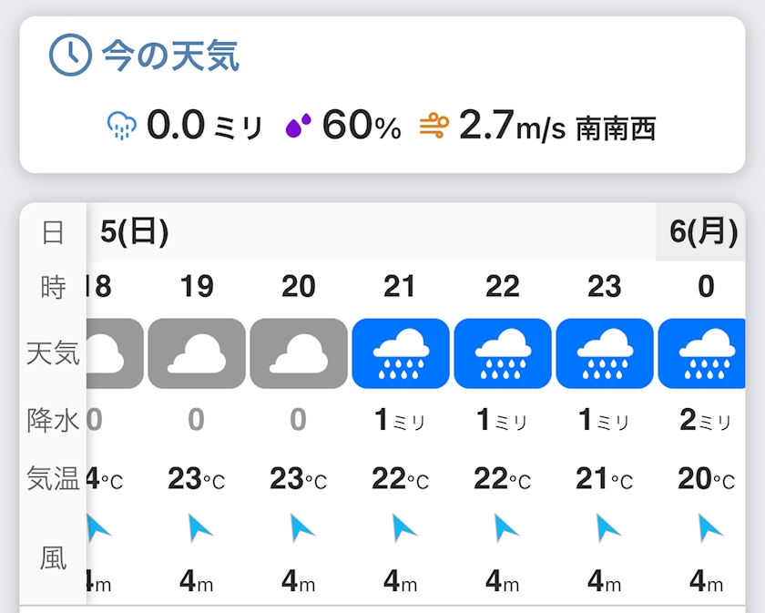Click wind direction arrow for 22時
This screenshot has width=765, height=613.
(x=506, y=528)
